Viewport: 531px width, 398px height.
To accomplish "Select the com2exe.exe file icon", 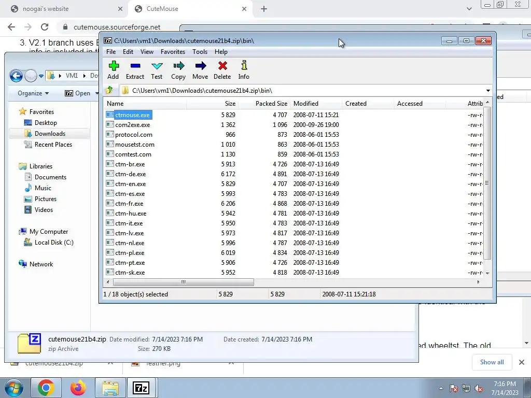I will [110, 124].
